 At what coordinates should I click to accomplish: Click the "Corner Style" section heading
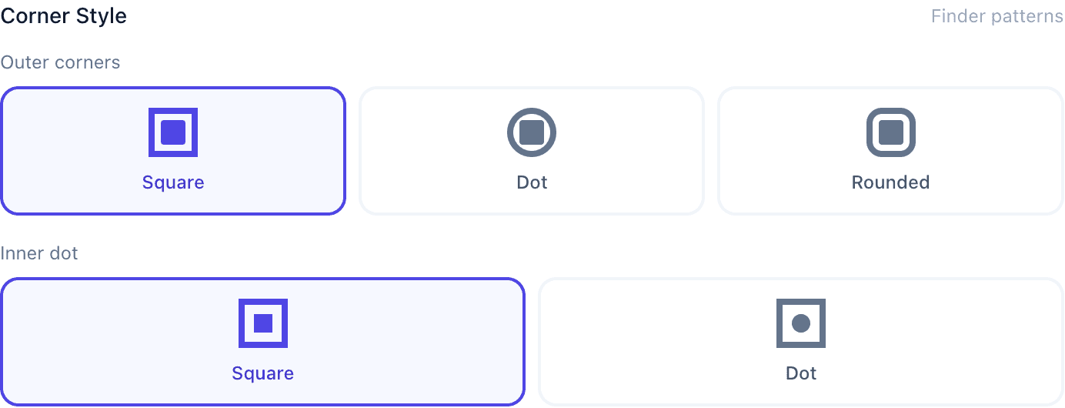(64, 16)
